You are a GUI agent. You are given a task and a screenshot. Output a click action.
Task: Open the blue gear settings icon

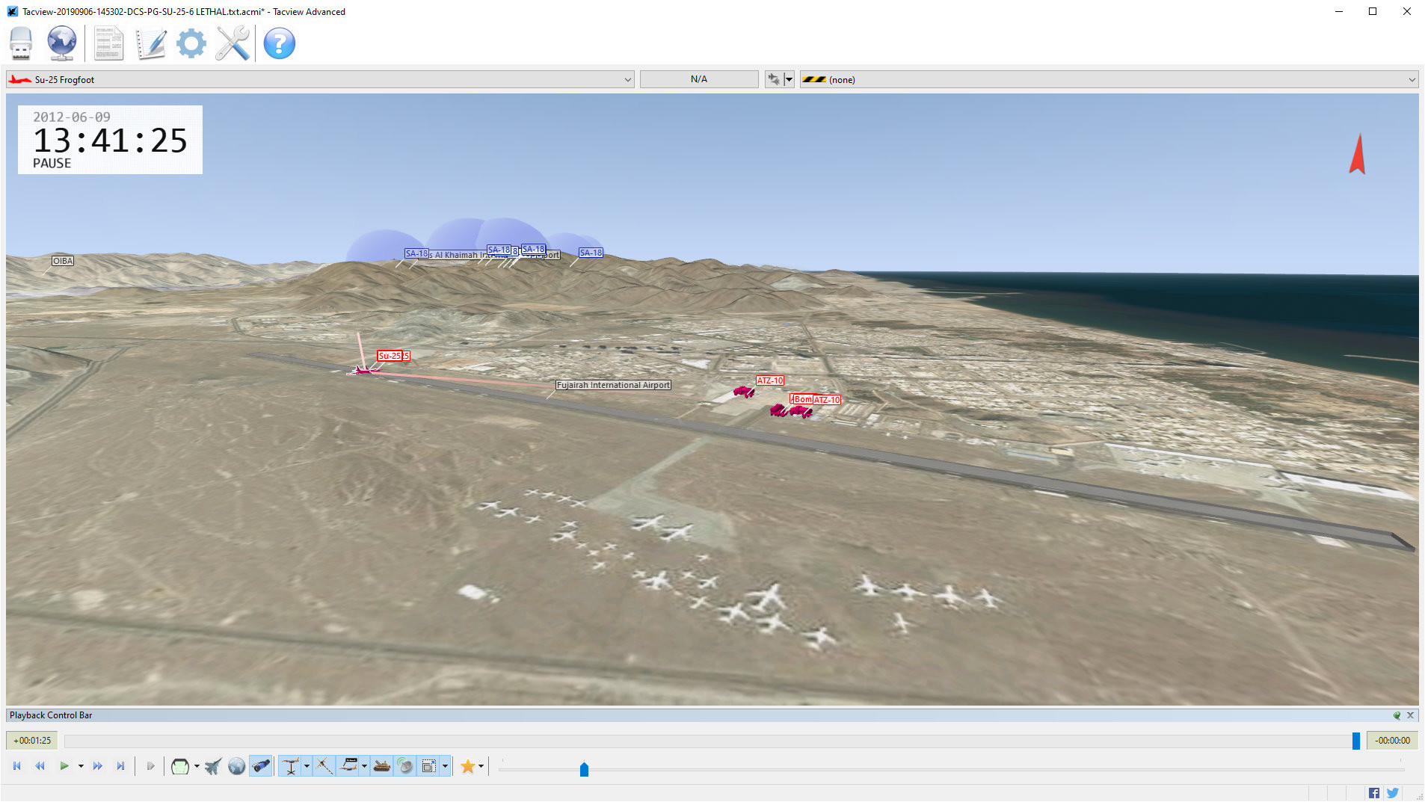(191, 43)
